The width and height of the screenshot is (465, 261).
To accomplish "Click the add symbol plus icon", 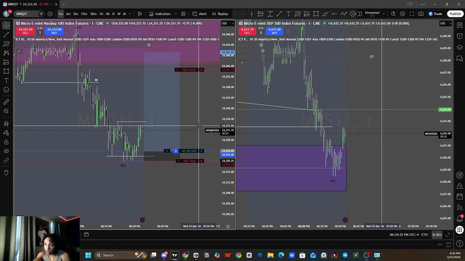I will point(50,14).
